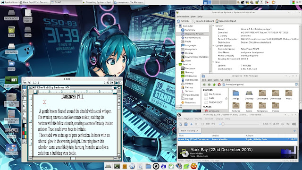Collapse the Devices tree node
The width and height of the screenshot is (302, 170).
click(177, 64)
